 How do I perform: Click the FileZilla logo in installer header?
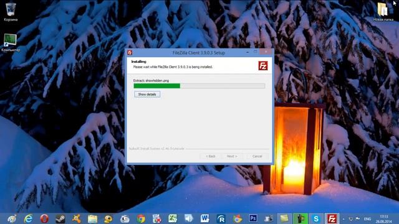click(263, 66)
